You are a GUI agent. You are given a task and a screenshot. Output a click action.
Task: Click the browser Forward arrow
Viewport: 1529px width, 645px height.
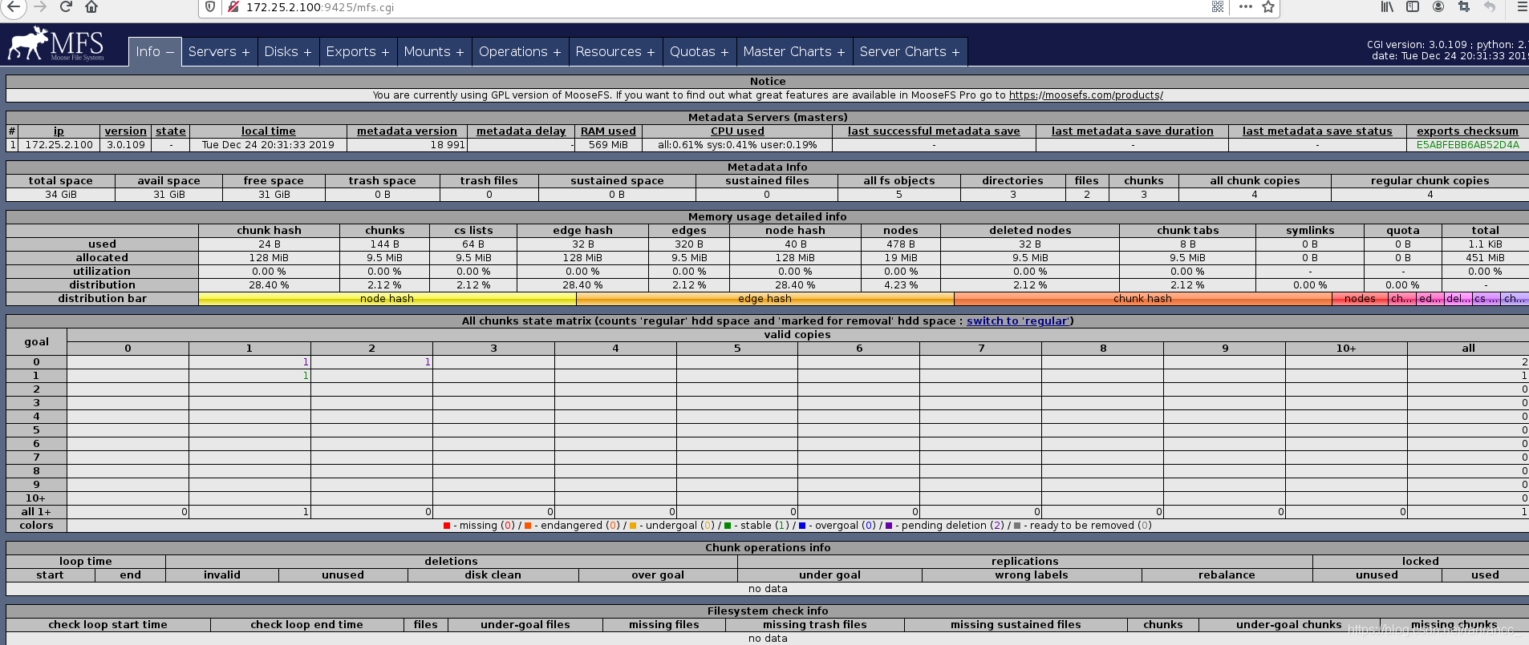point(40,6)
